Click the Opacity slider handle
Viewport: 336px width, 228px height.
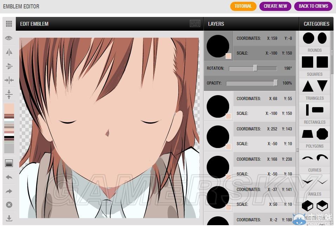[x=276, y=83]
